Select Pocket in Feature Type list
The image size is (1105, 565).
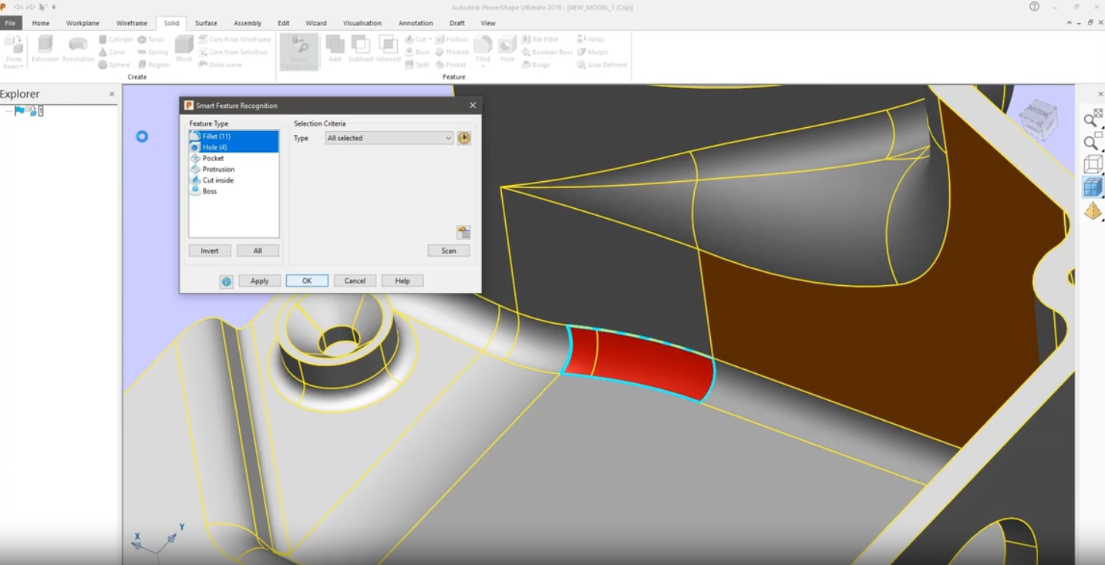(213, 158)
